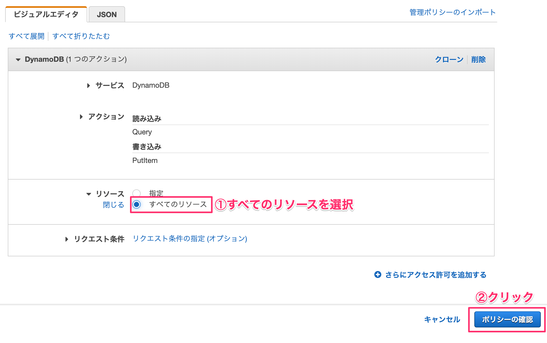Click the DynamoDB service value text
This screenshot has width=547, height=343.
click(151, 85)
